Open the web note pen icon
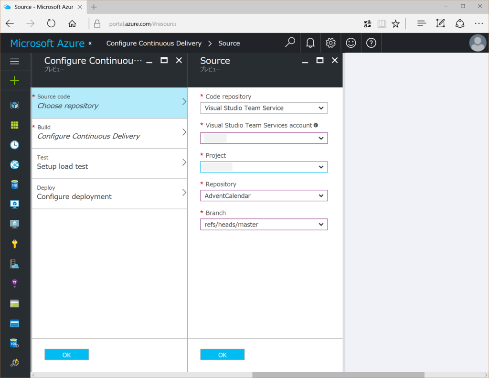Screen dimensions: 489x378 click(440, 23)
